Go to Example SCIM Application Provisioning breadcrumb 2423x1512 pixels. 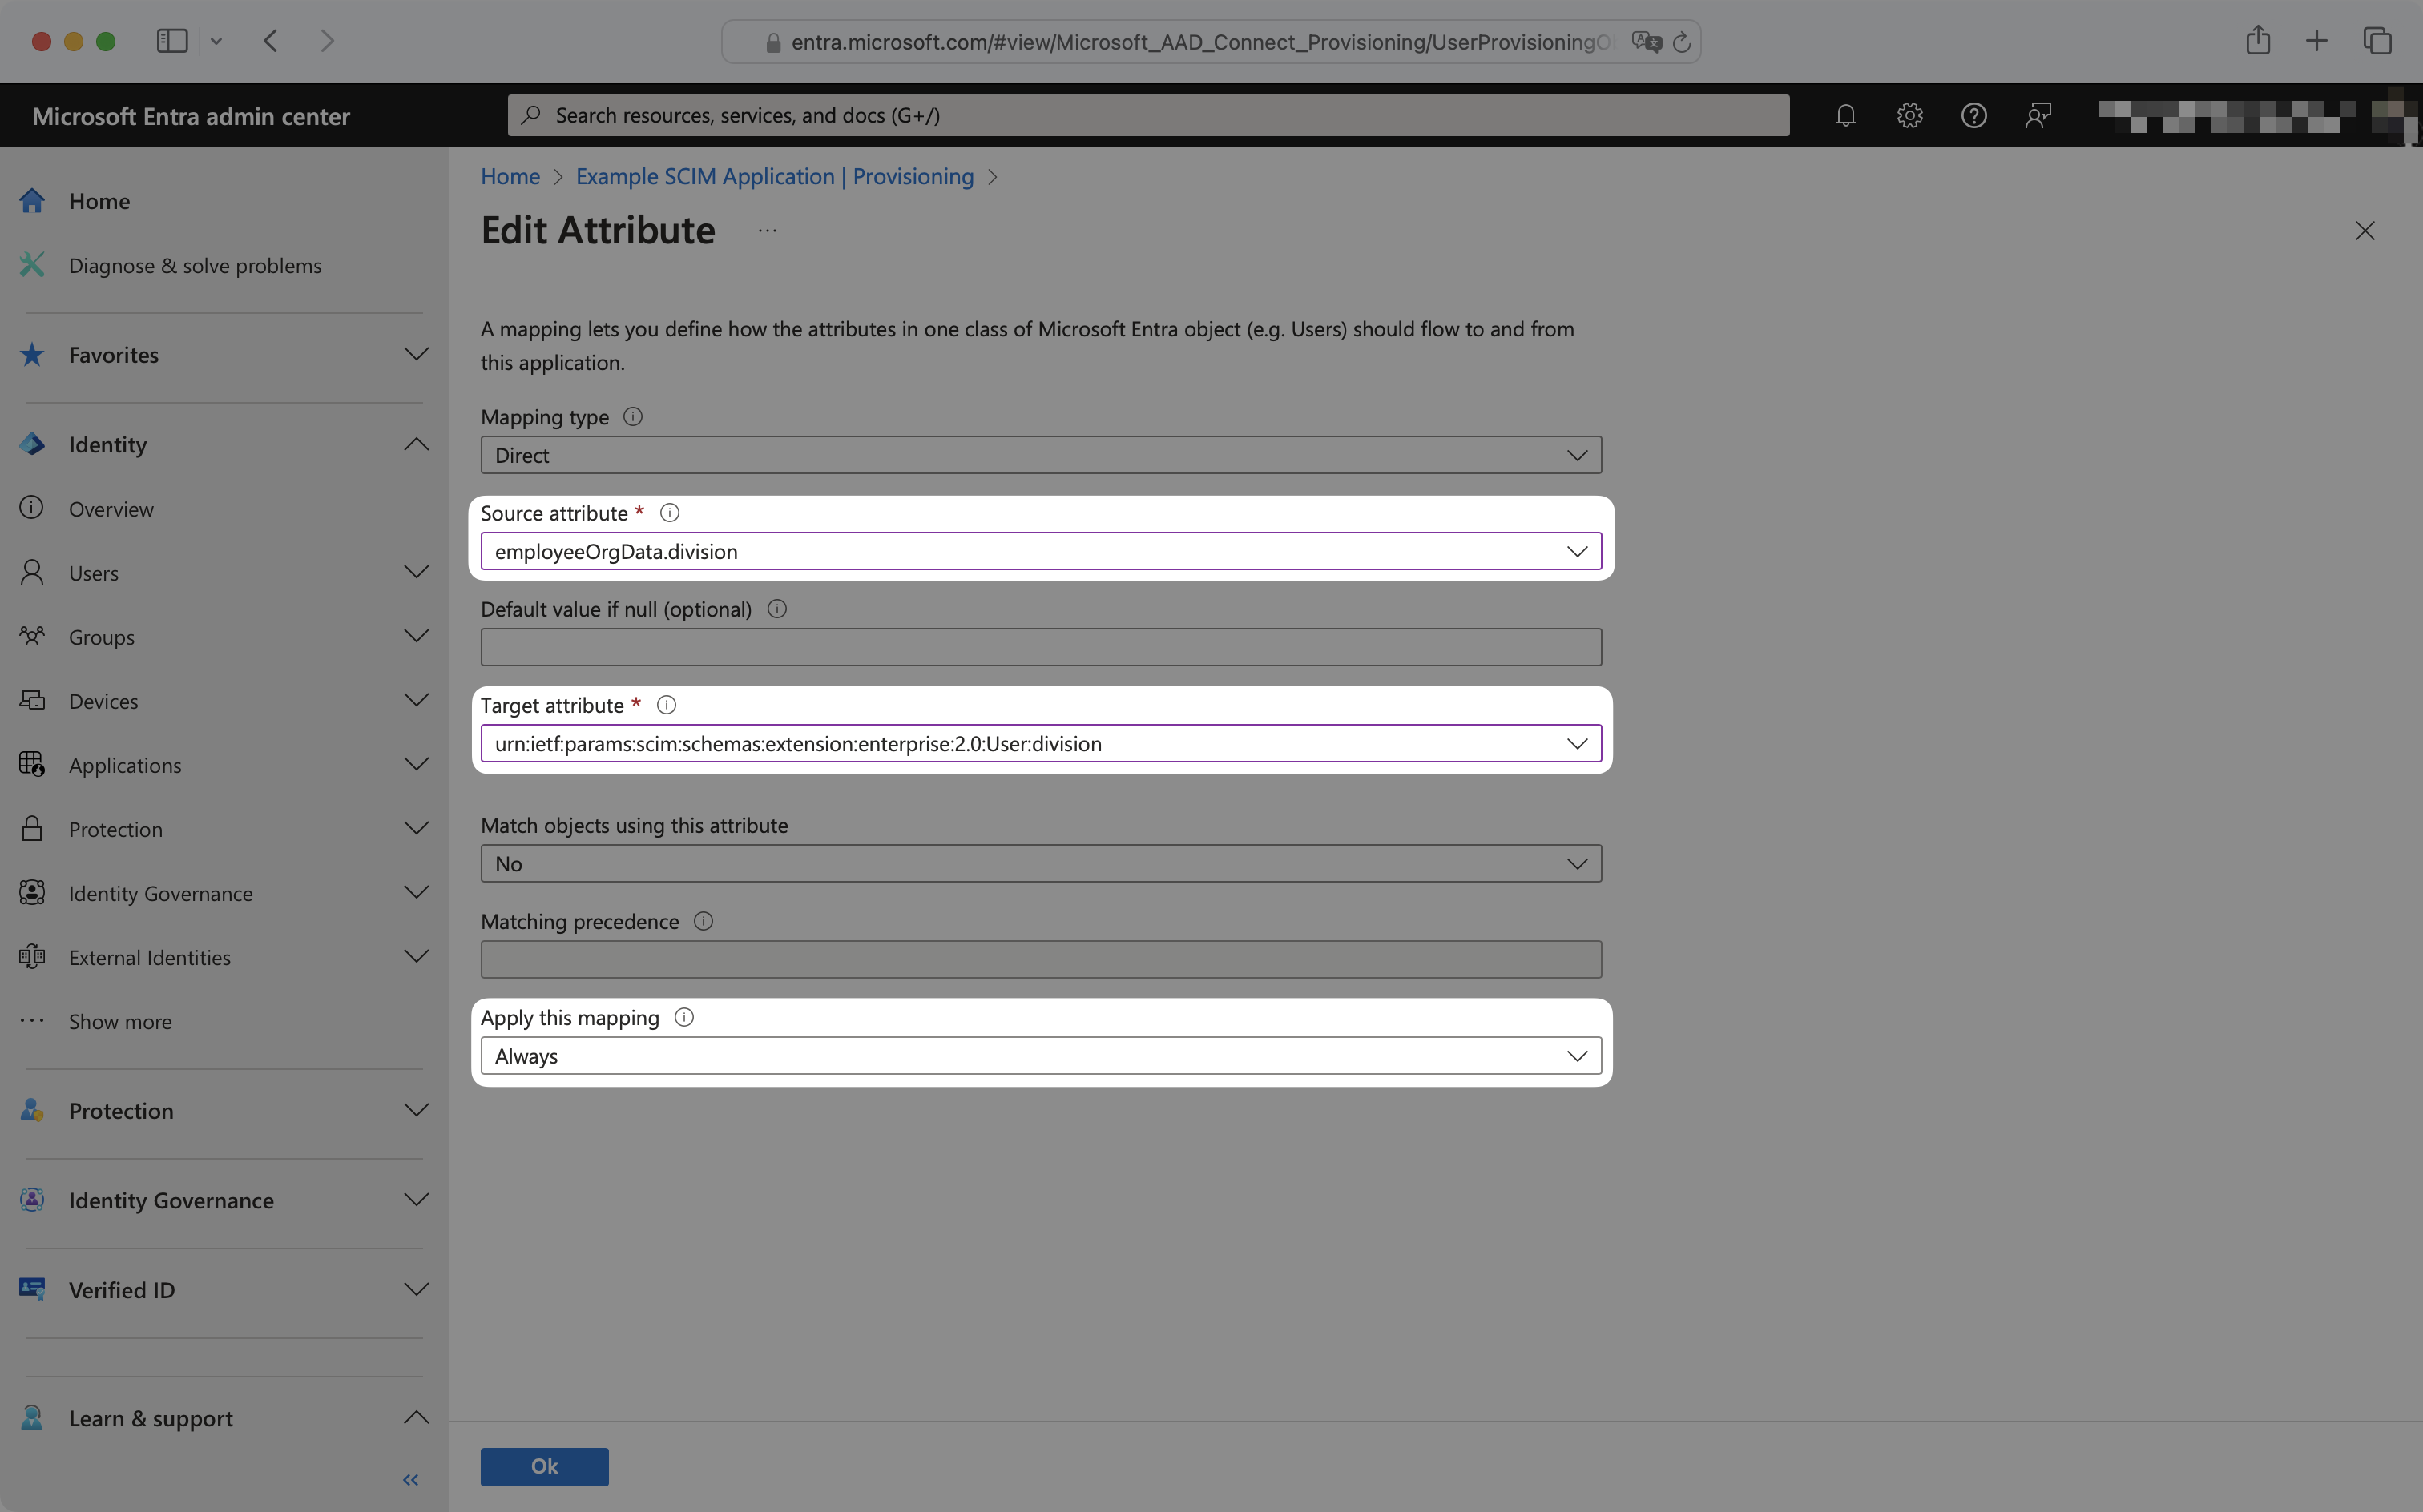click(774, 177)
